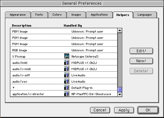Image resolution: width=164 pixels, height=118 pixels.
Task: Click the Edit button
Action: tap(141, 51)
